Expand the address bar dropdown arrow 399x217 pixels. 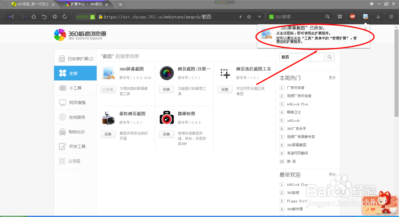tap(259, 17)
